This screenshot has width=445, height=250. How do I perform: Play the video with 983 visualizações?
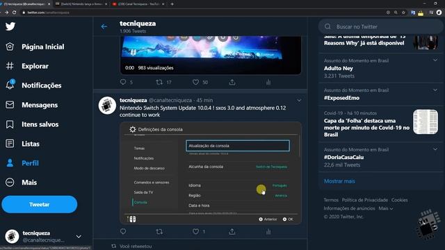(x=210, y=56)
